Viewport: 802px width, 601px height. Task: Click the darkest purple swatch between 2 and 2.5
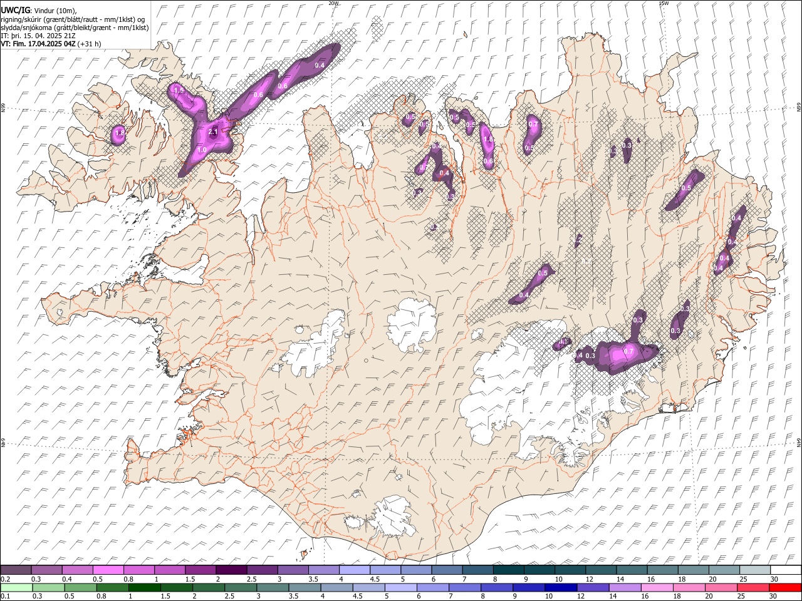(x=231, y=570)
